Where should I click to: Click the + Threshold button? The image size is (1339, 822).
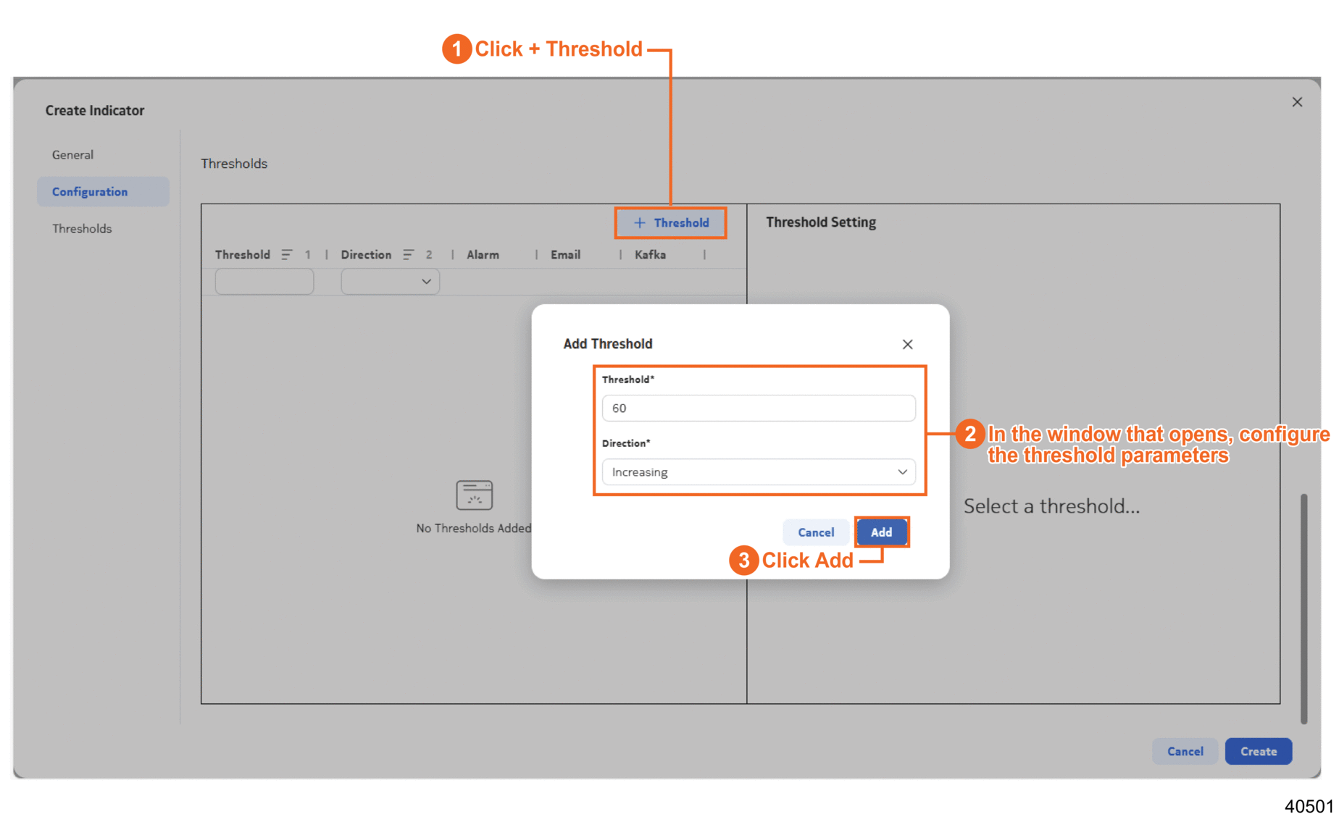pos(671,223)
